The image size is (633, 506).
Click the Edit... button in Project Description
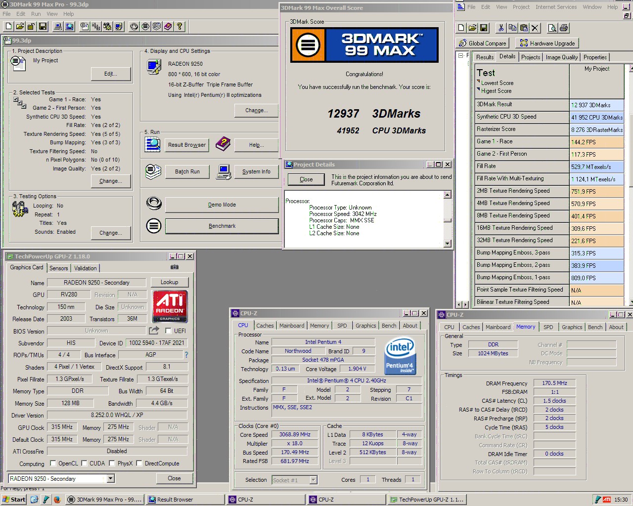111,74
